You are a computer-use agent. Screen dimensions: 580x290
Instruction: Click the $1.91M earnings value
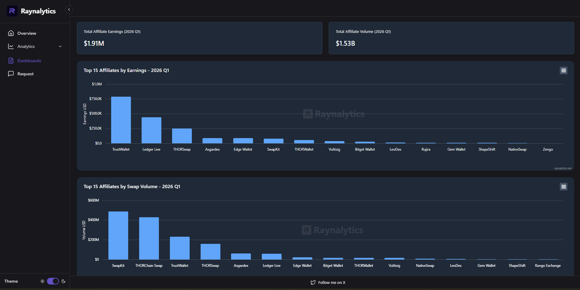tap(94, 43)
